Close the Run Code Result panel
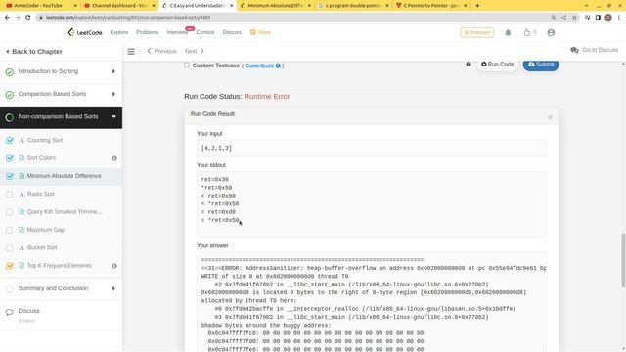This screenshot has width=626, height=352. tap(550, 117)
